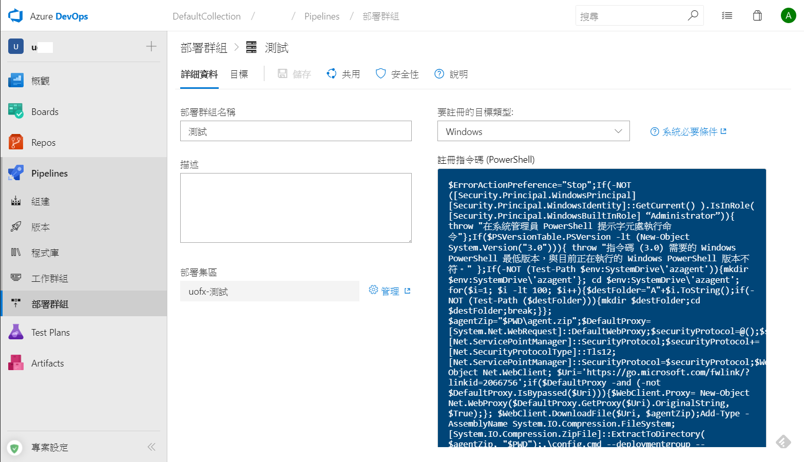Select 部署群組 deployment groups in sidebar

84,304
